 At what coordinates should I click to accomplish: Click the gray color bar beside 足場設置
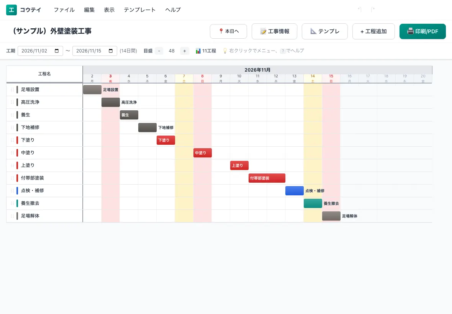17,90
